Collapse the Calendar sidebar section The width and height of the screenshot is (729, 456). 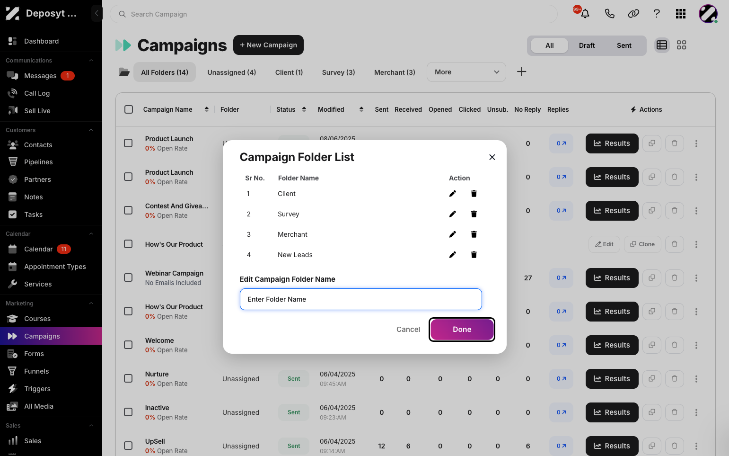tap(91, 233)
